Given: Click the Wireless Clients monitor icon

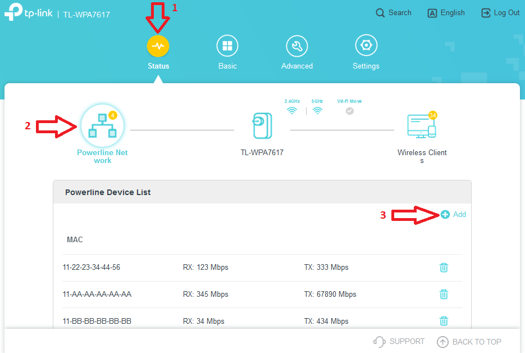Looking at the screenshot, I should pyautogui.click(x=422, y=125).
